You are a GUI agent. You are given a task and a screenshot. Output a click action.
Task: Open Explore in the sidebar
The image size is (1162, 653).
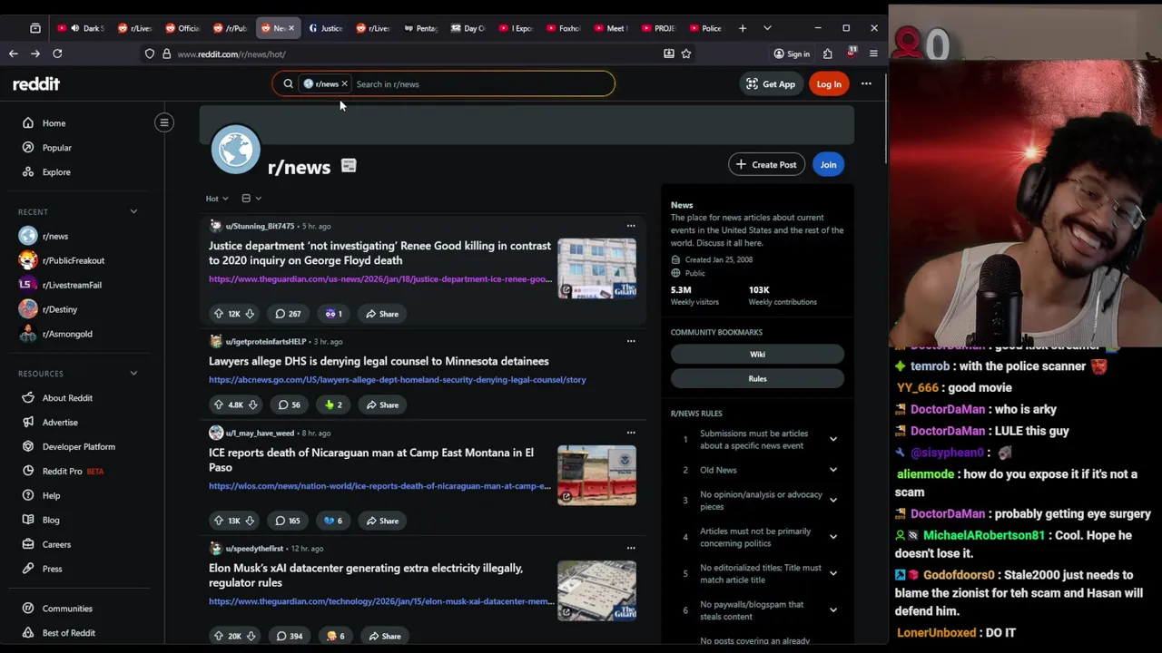tap(55, 172)
